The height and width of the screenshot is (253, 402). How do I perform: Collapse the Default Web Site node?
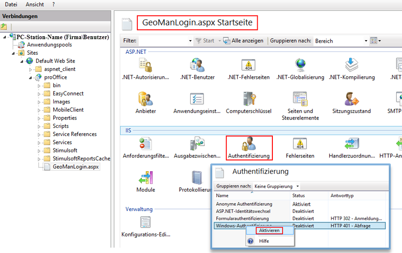tap(22, 62)
